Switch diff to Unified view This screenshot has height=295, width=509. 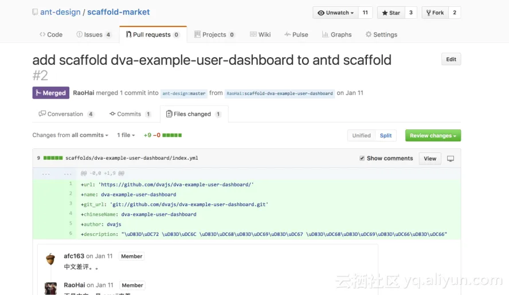click(361, 136)
